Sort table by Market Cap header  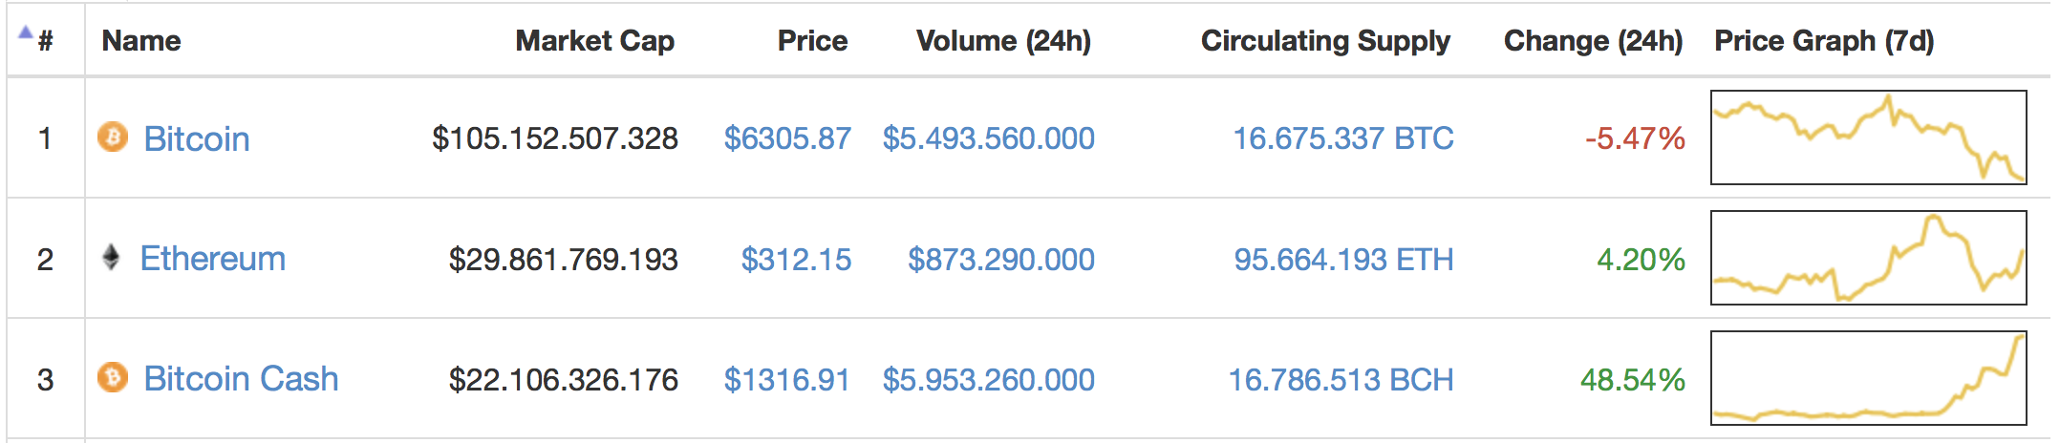[x=594, y=41]
